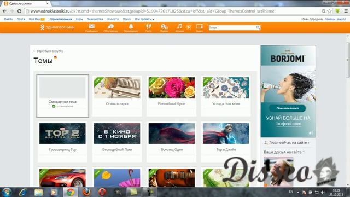350x197 pixels.
Task: Open the Знакомства top menu item
Action: [x=95, y=19]
